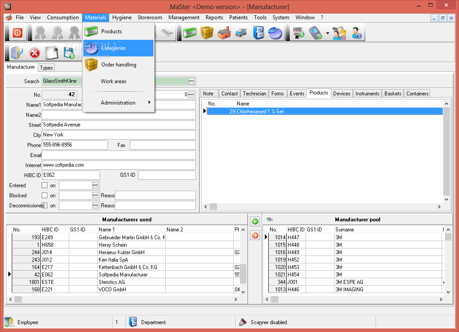Open the Blocked date picker ellipsis

click(x=95, y=195)
